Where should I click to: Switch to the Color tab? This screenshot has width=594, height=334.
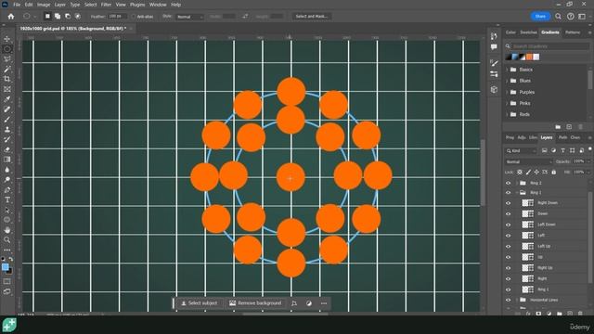click(x=510, y=32)
